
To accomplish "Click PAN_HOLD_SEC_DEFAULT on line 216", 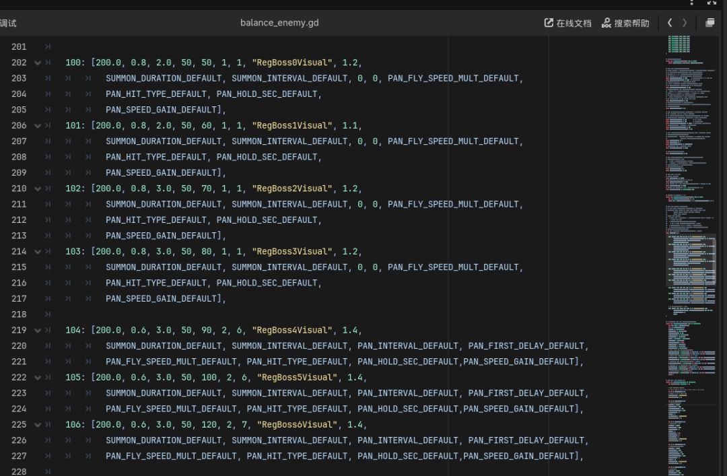I will point(267,283).
